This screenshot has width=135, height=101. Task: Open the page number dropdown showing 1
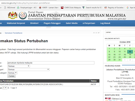pos(5,88)
